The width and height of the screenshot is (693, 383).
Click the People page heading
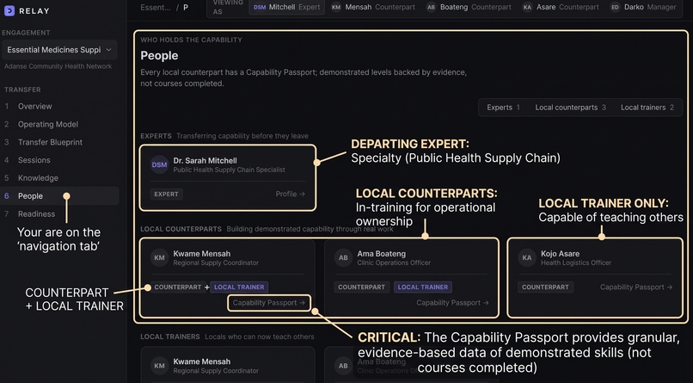click(x=159, y=56)
